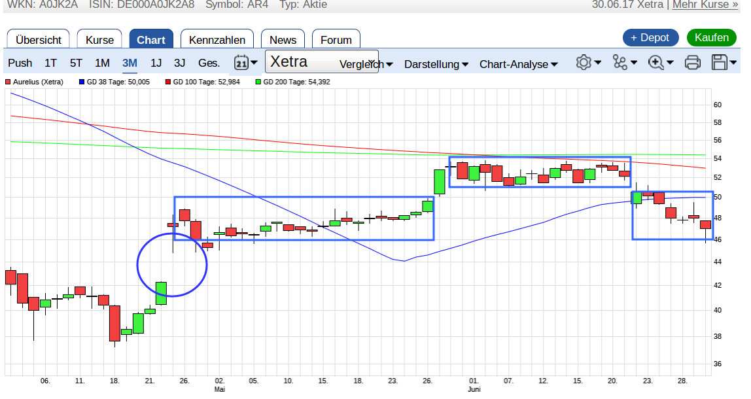Image resolution: width=751 pixels, height=399 pixels.
Task: Open the dropdown arrow beside the save icon
Action: click(x=733, y=63)
